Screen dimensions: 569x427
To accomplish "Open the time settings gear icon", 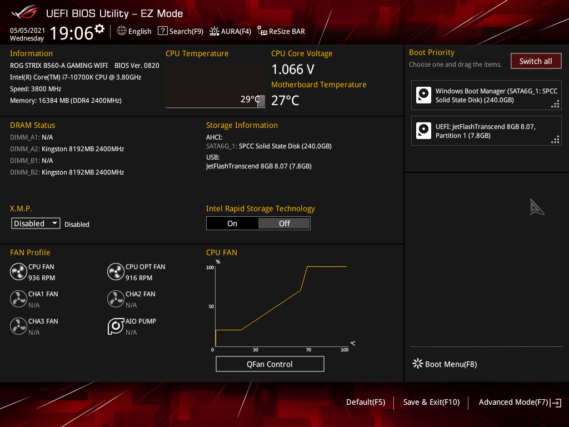I will click(x=99, y=29).
